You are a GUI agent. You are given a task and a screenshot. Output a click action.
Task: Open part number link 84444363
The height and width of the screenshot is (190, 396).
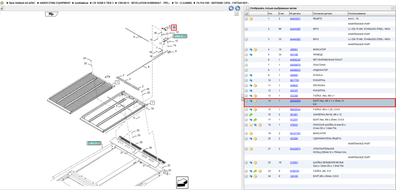[x=295, y=39]
